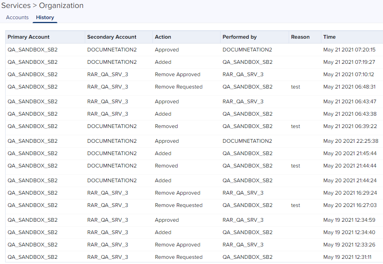Screen dimensions: 383x264
Task: Select the May 21 2021 07:20:15 timestamp
Action: pyautogui.click(x=349, y=50)
